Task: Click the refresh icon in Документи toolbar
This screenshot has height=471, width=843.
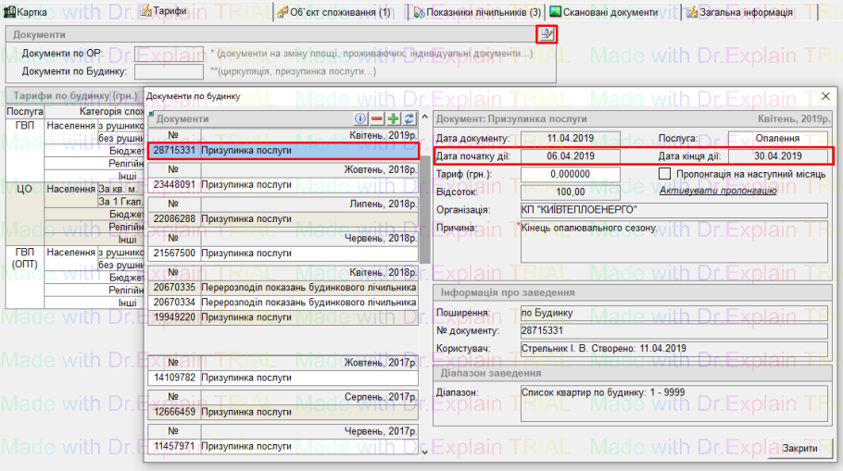Action: pyautogui.click(x=409, y=118)
